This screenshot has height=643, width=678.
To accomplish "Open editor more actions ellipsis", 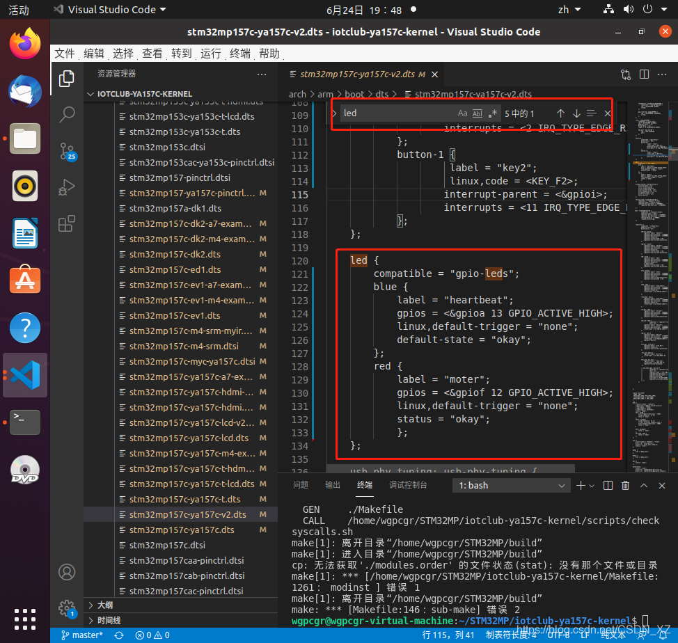I will (x=662, y=74).
